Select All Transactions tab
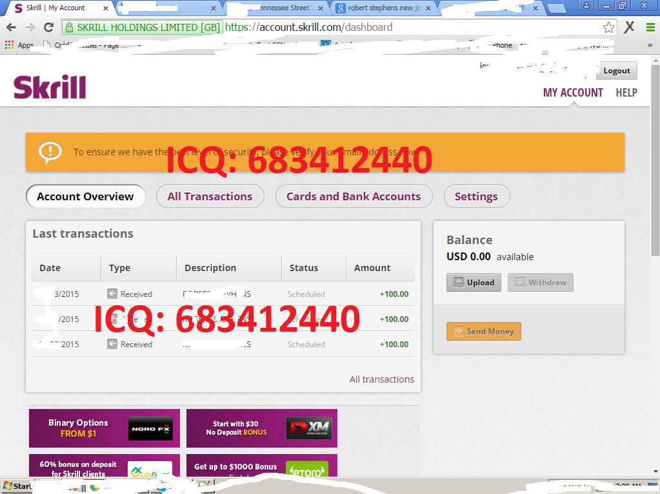660x494 pixels. pos(210,196)
